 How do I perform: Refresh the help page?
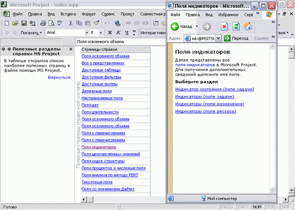[236, 26]
